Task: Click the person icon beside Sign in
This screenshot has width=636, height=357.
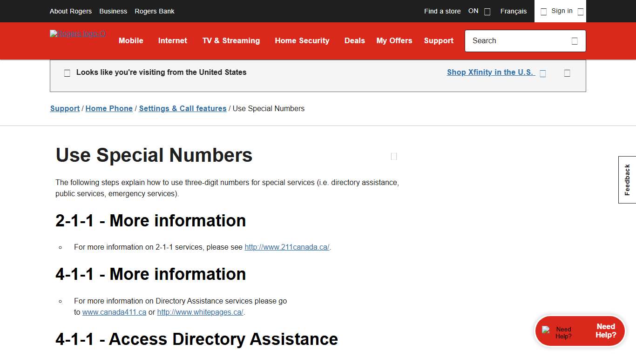Action: [543, 11]
